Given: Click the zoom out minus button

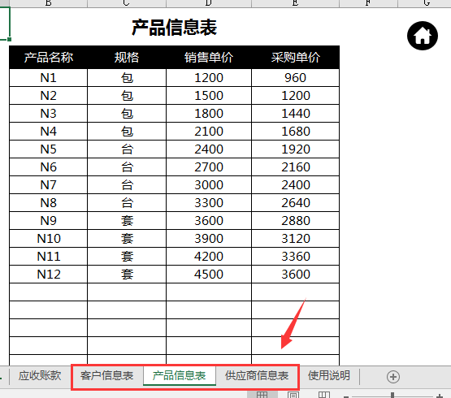Looking at the screenshot, I should [346, 396].
